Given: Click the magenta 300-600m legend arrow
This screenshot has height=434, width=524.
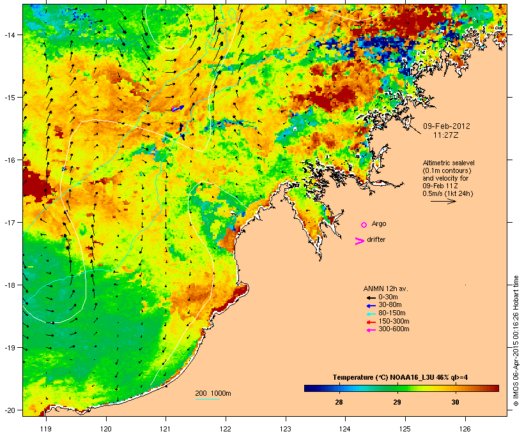Looking at the screenshot, I should [371, 330].
